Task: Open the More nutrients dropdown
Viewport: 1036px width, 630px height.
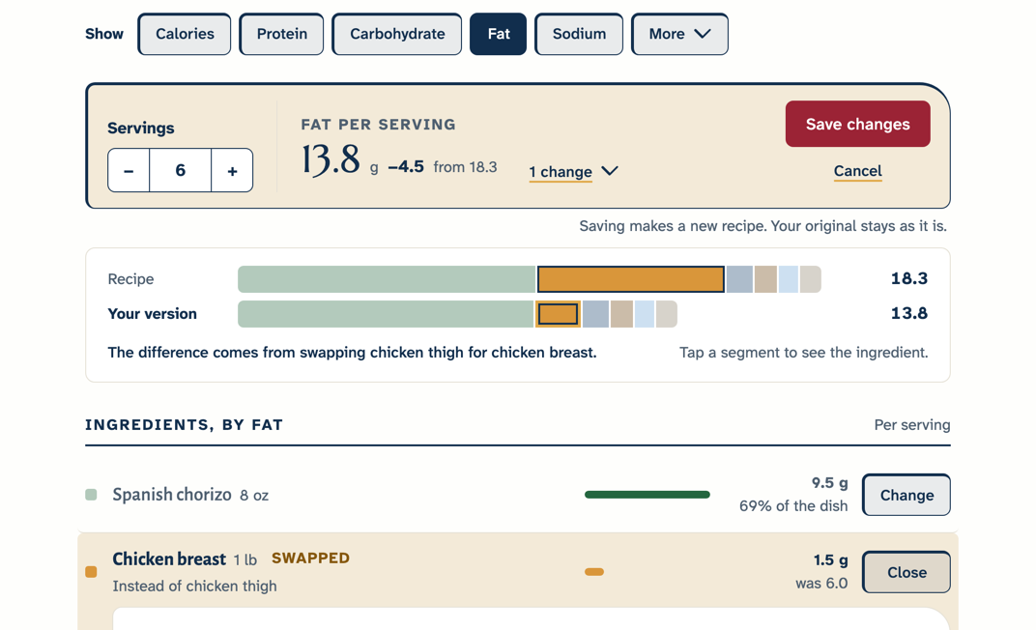Action: coord(680,34)
